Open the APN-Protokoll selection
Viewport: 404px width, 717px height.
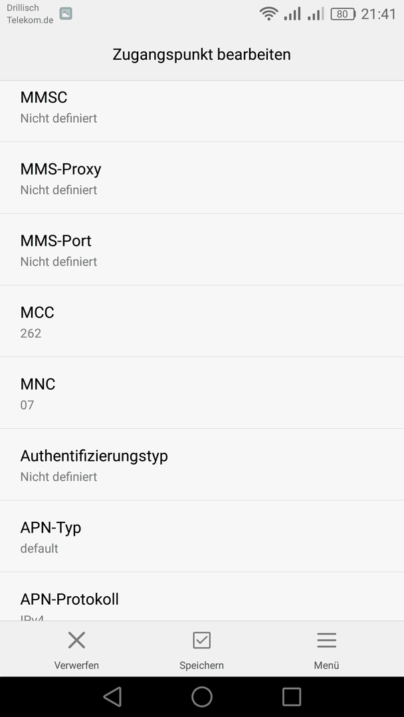pyautogui.click(x=202, y=596)
